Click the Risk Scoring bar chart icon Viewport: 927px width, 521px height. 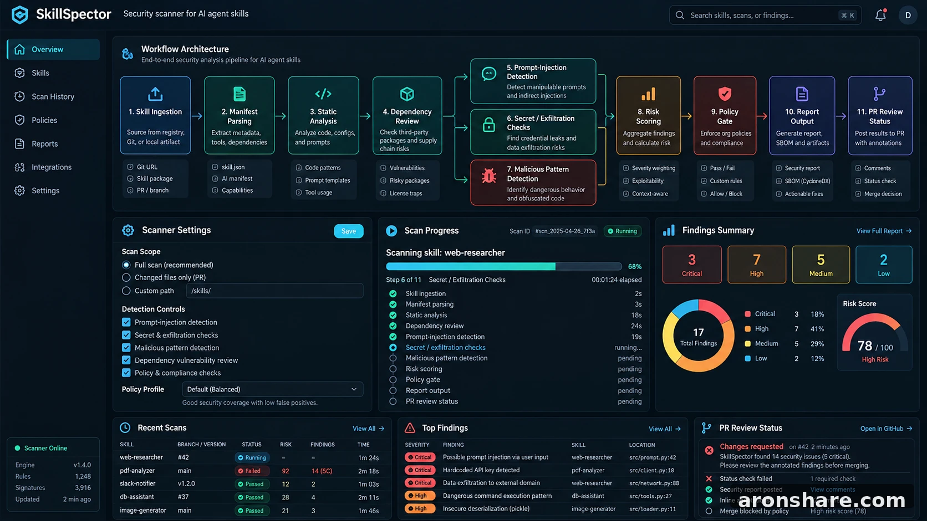649,94
